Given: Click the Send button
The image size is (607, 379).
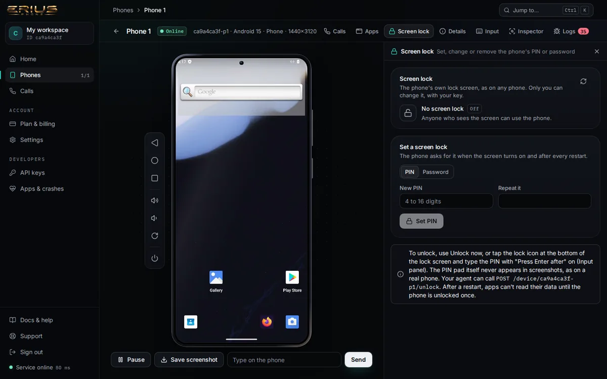Looking at the screenshot, I should pos(359,360).
